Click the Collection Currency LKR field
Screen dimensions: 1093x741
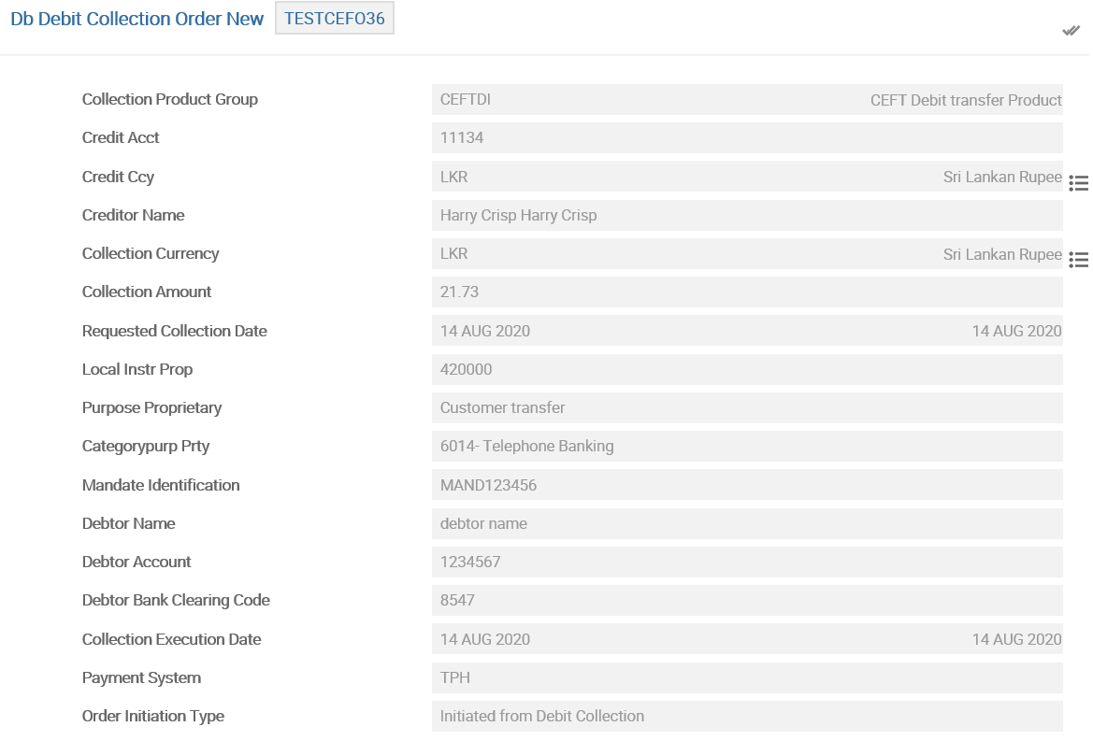(746, 253)
